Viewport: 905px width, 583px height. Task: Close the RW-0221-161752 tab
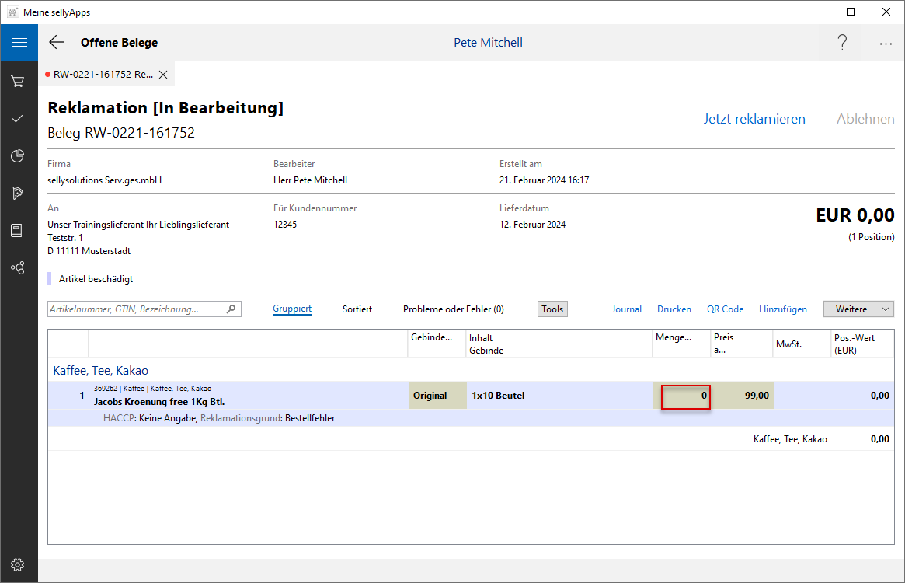point(163,75)
